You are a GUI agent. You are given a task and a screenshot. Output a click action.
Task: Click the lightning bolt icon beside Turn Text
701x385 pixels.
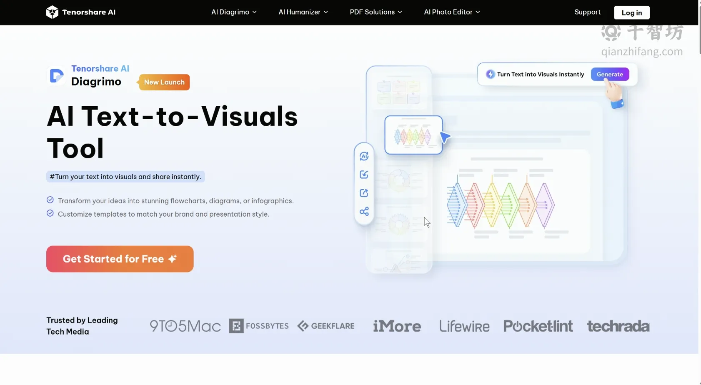(491, 74)
